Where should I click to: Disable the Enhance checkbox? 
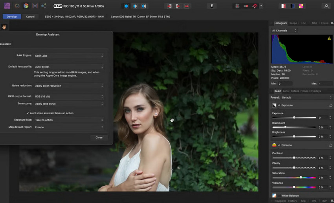coord(279,145)
